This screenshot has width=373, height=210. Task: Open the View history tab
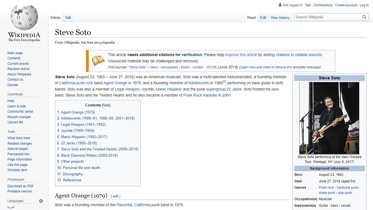point(280,17)
